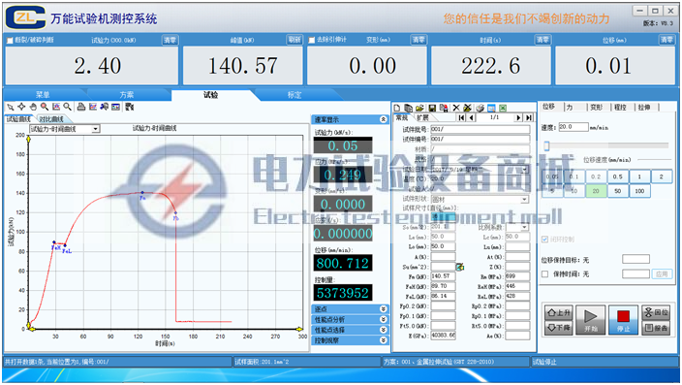Open the 方案 tab

127,95
